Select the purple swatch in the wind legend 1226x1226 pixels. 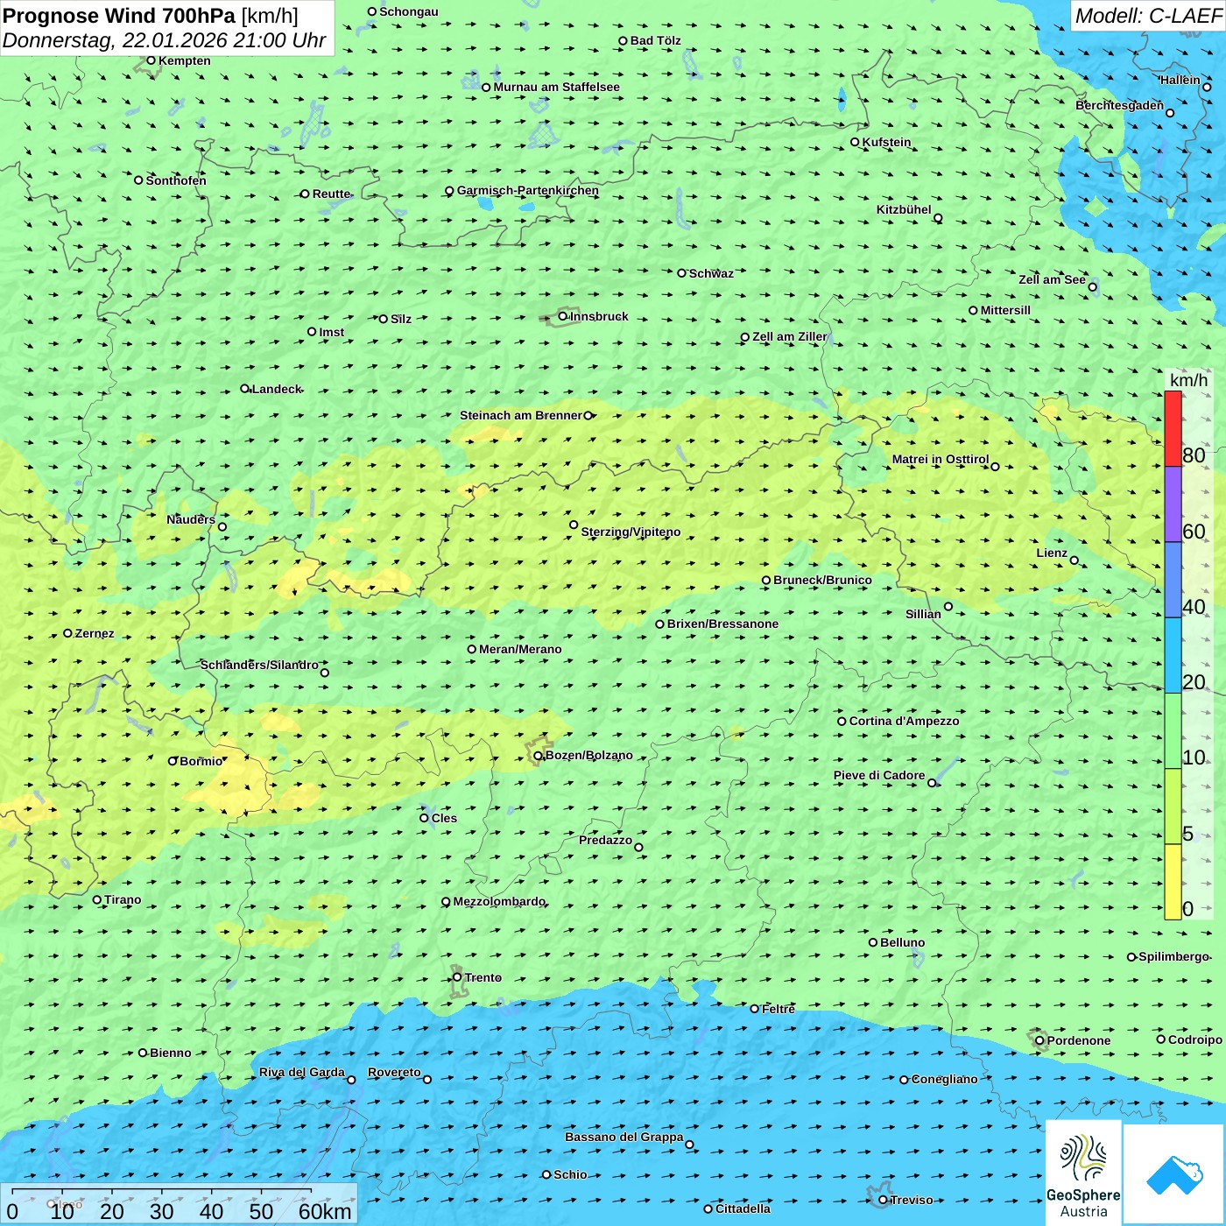tap(1173, 504)
